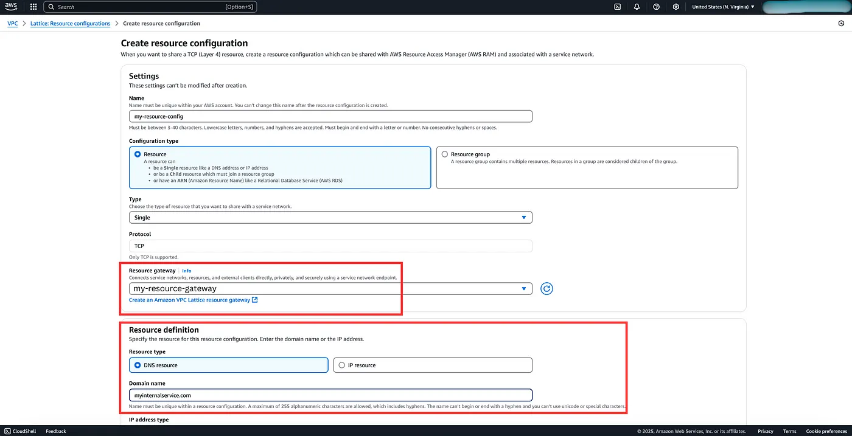Open CloudShell in the footer
The image size is (852, 436).
21,431
